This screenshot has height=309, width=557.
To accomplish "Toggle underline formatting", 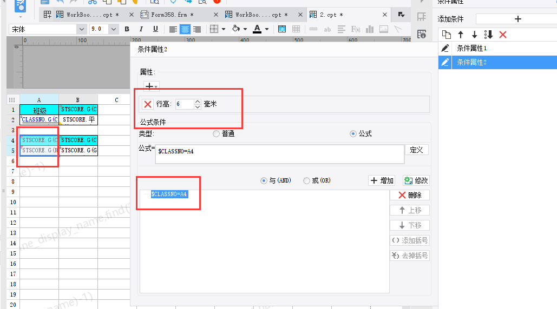I will coord(155,29).
